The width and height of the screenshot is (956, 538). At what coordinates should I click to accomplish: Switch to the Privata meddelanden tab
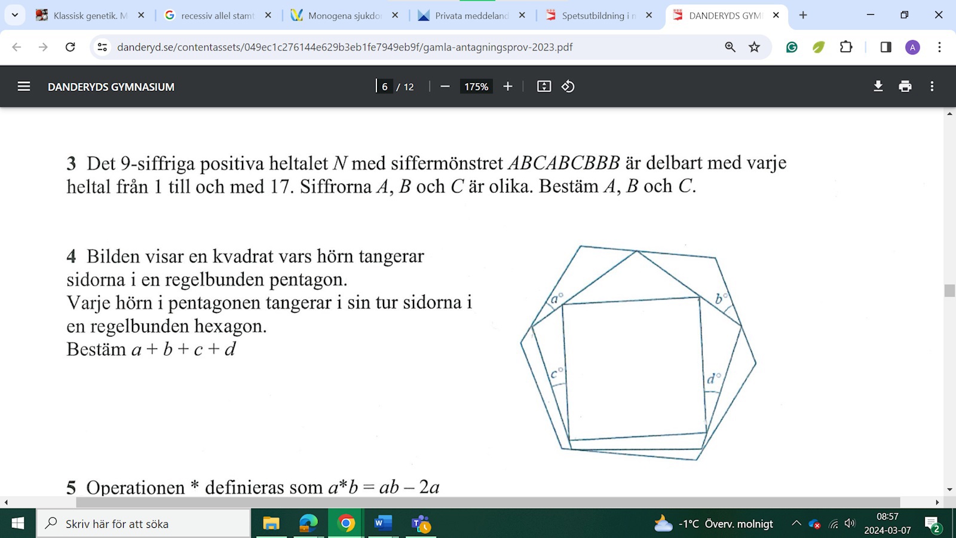pyautogui.click(x=471, y=16)
